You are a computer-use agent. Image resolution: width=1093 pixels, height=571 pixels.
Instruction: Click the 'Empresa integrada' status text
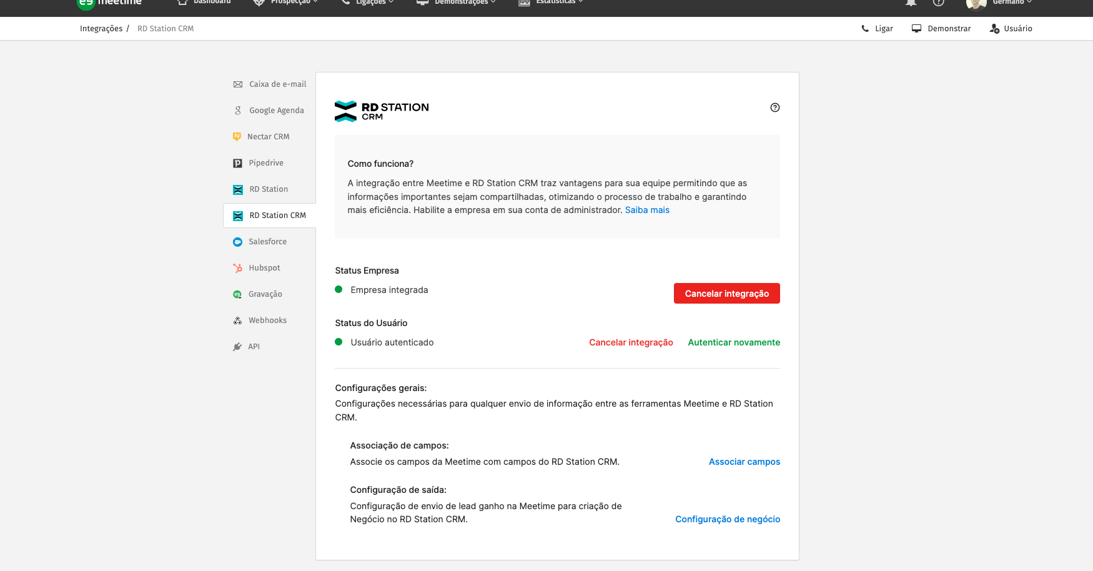tap(389, 290)
